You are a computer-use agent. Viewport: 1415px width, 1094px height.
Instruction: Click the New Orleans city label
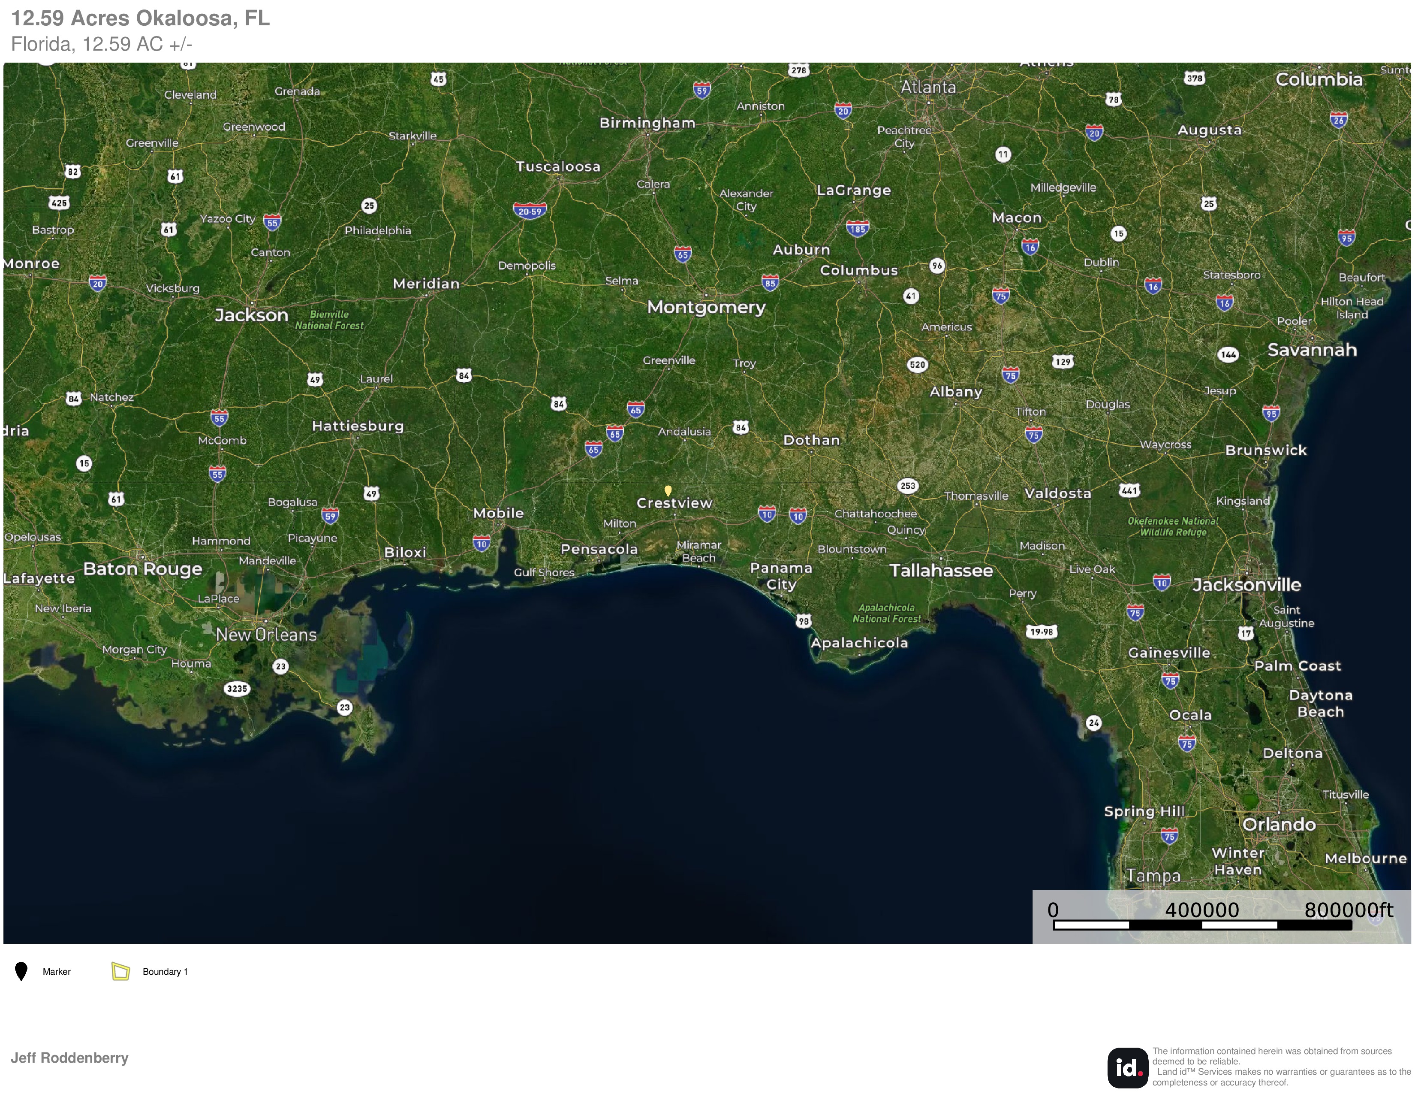pyautogui.click(x=266, y=635)
